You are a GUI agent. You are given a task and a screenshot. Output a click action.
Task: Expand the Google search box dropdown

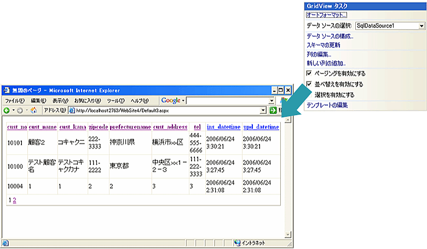click(272, 100)
